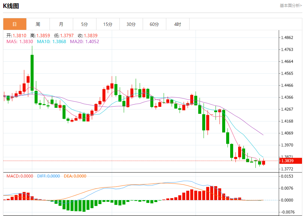Switch to the 月 monthly tab
The width and height of the screenshot is (304, 216).
[x=61, y=24]
